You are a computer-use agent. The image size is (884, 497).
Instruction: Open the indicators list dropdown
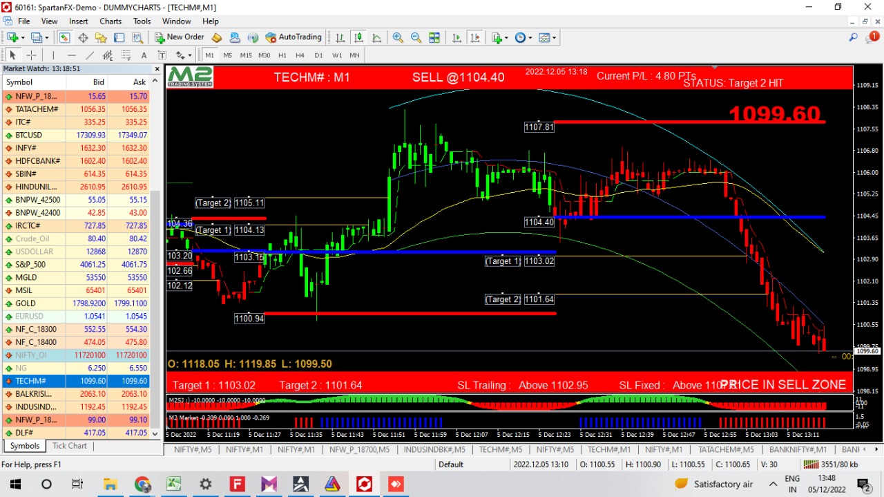tap(506, 37)
